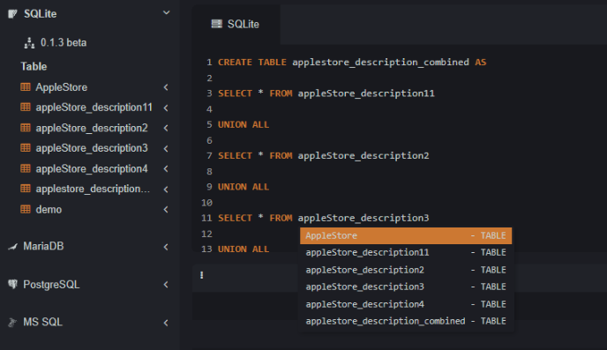Expand the demo table chevron

coord(166,210)
